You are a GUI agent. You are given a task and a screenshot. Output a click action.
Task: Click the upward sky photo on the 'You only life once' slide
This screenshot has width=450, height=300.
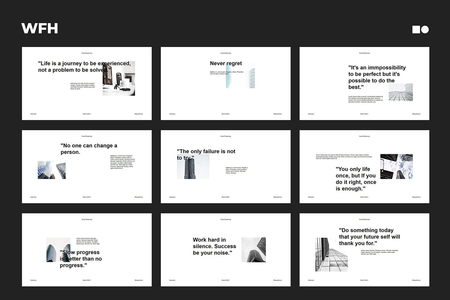pos(396,166)
